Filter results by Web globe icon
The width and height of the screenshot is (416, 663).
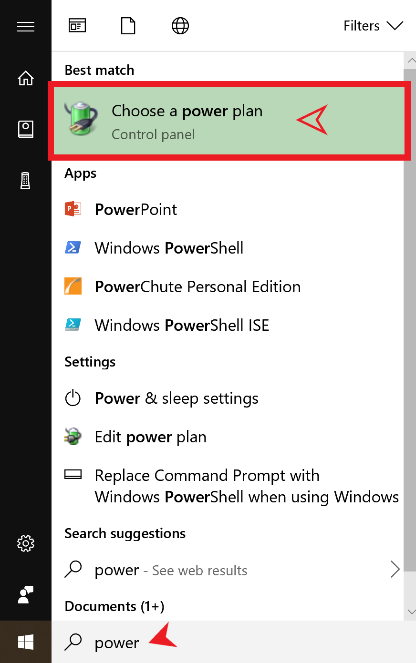coord(180,26)
